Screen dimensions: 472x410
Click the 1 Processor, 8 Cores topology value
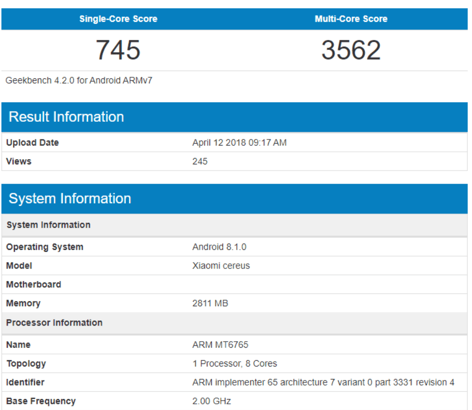point(234,363)
